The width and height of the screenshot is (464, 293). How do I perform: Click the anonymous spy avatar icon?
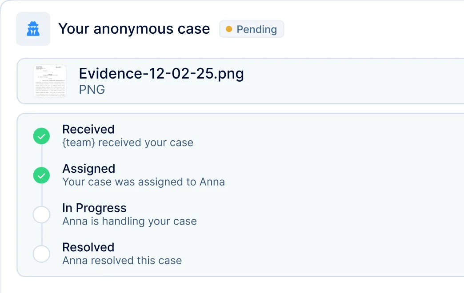33,29
